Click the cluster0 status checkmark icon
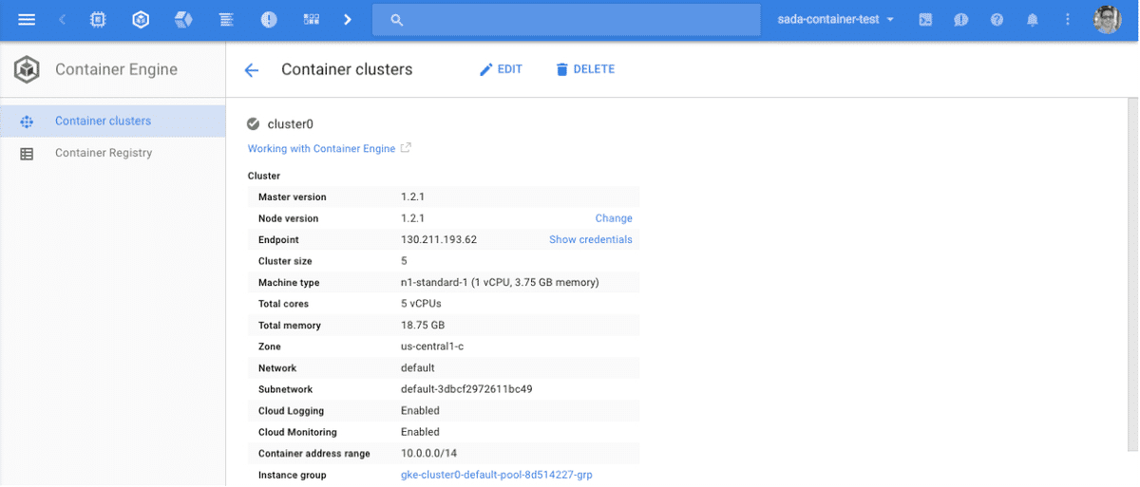Viewport: 1140px width, 487px height. tap(254, 123)
